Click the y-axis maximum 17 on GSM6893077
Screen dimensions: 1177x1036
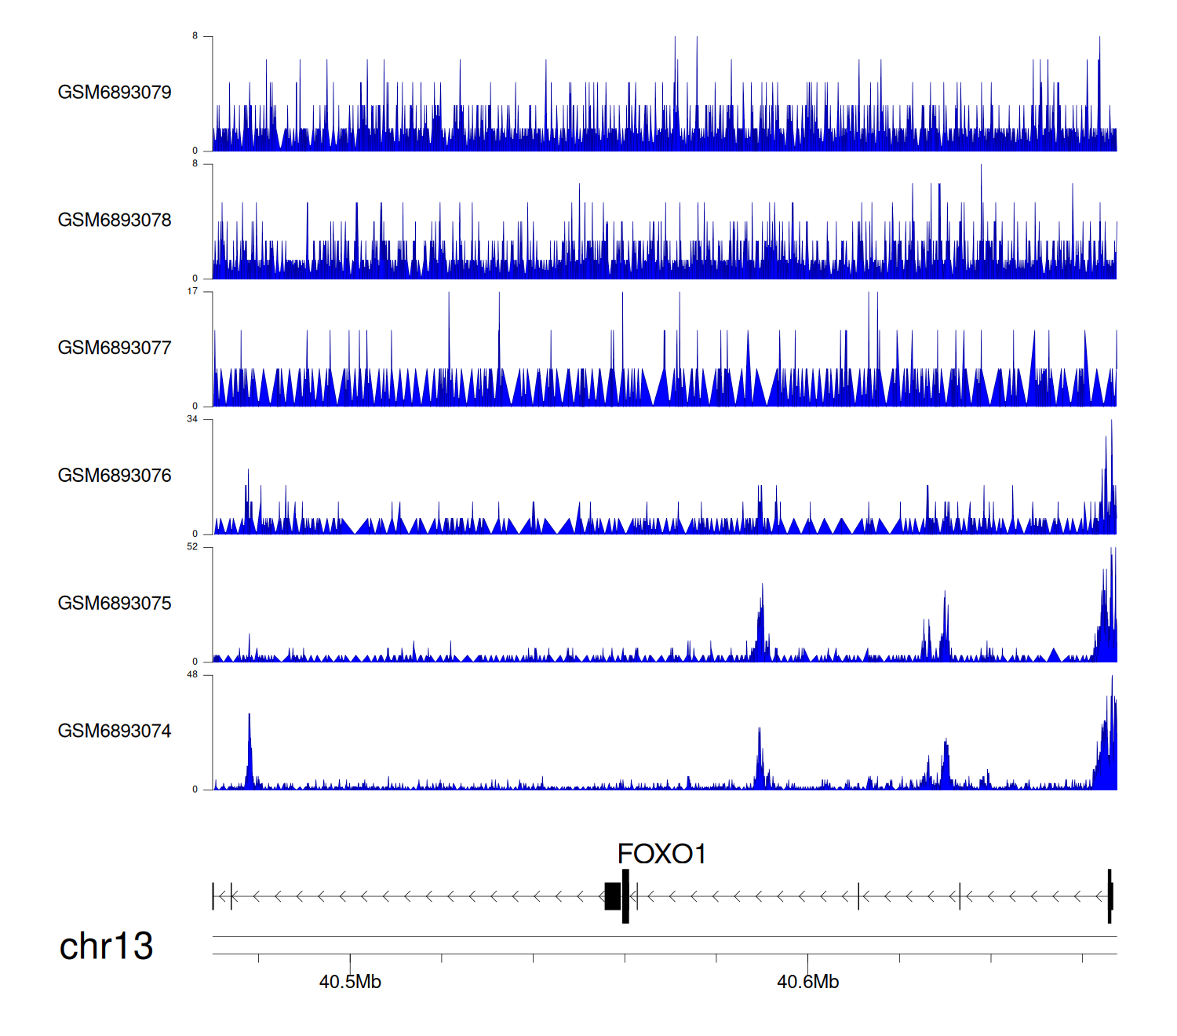tap(192, 291)
